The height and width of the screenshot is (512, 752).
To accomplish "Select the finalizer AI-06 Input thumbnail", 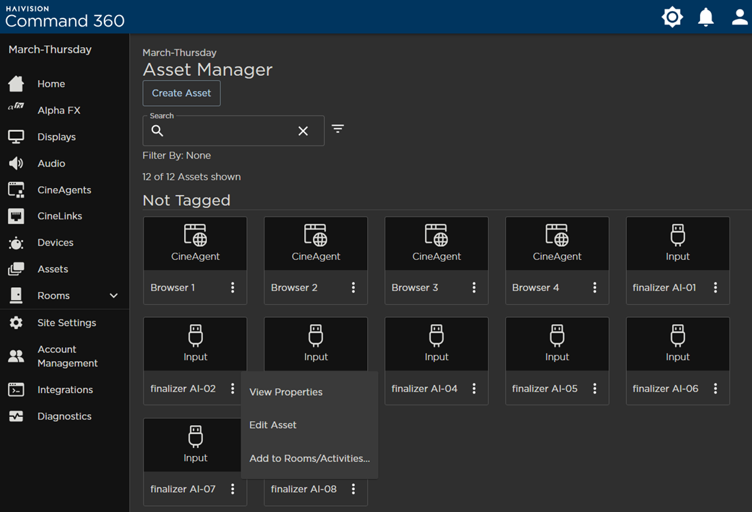I will [677, 345].
